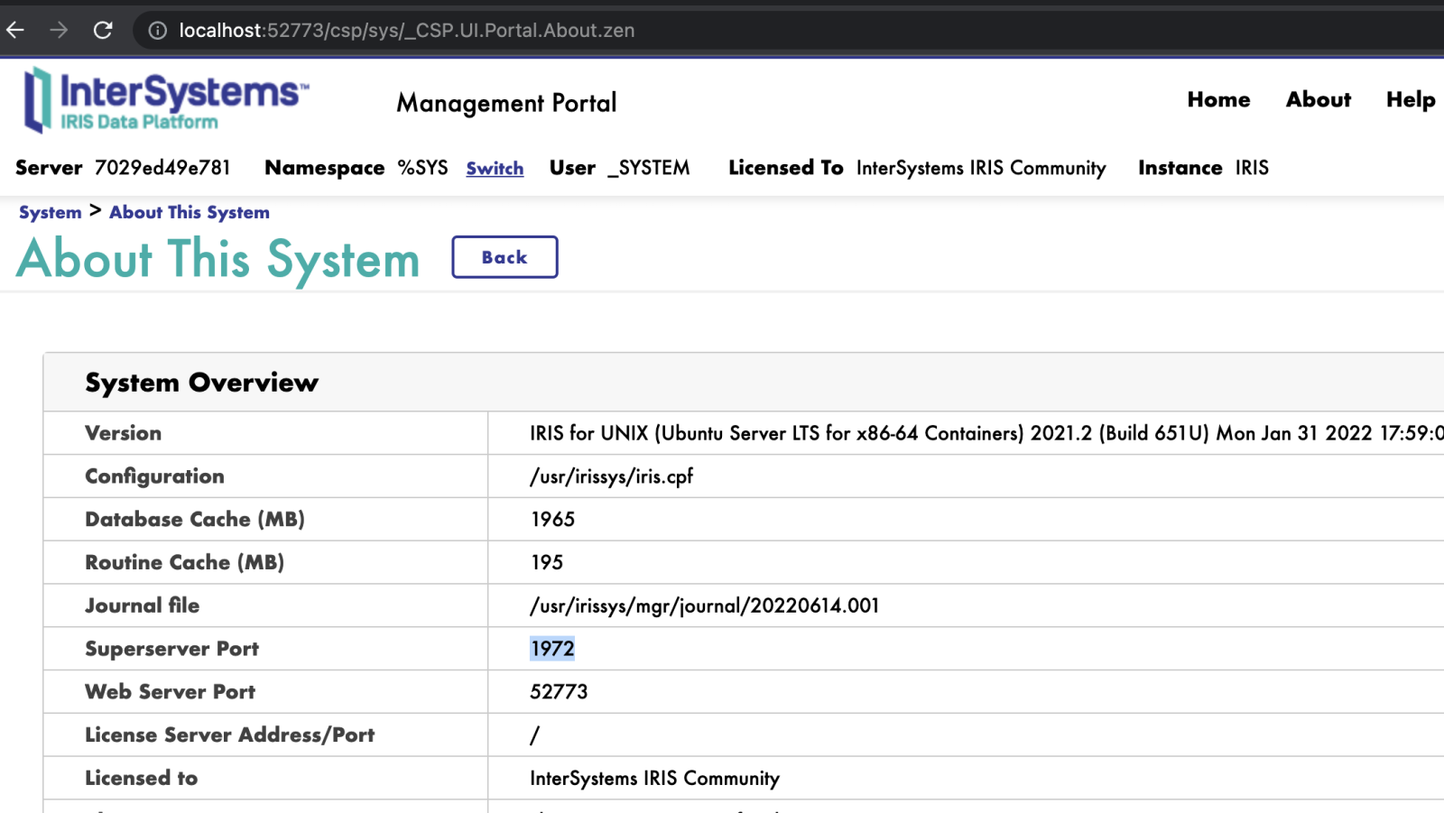Click the Management Portal title
The height and width of the screenshot is (813, 1444).
(506, 103)
